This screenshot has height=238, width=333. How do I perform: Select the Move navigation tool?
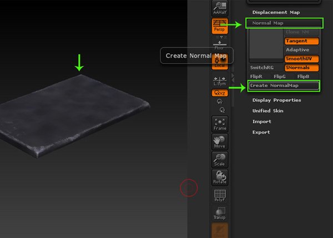pos(220,141)
